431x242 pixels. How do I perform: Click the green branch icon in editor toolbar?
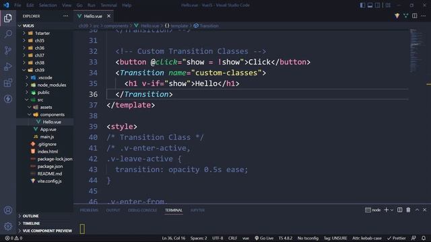click(x=405, y=16)
